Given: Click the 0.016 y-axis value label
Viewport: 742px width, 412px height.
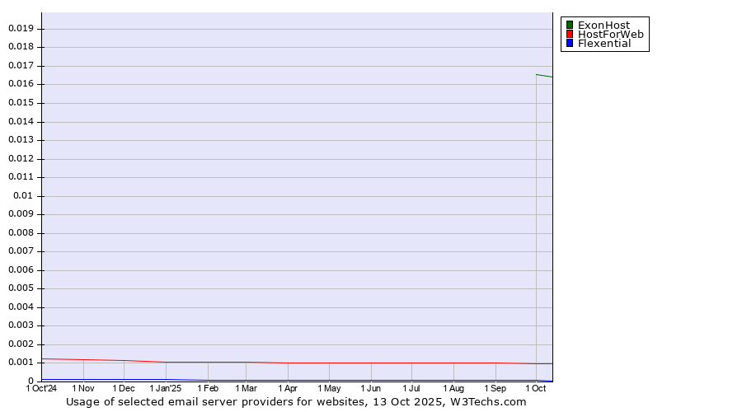Looking at the screenshot, I should [x=21, y=84].
